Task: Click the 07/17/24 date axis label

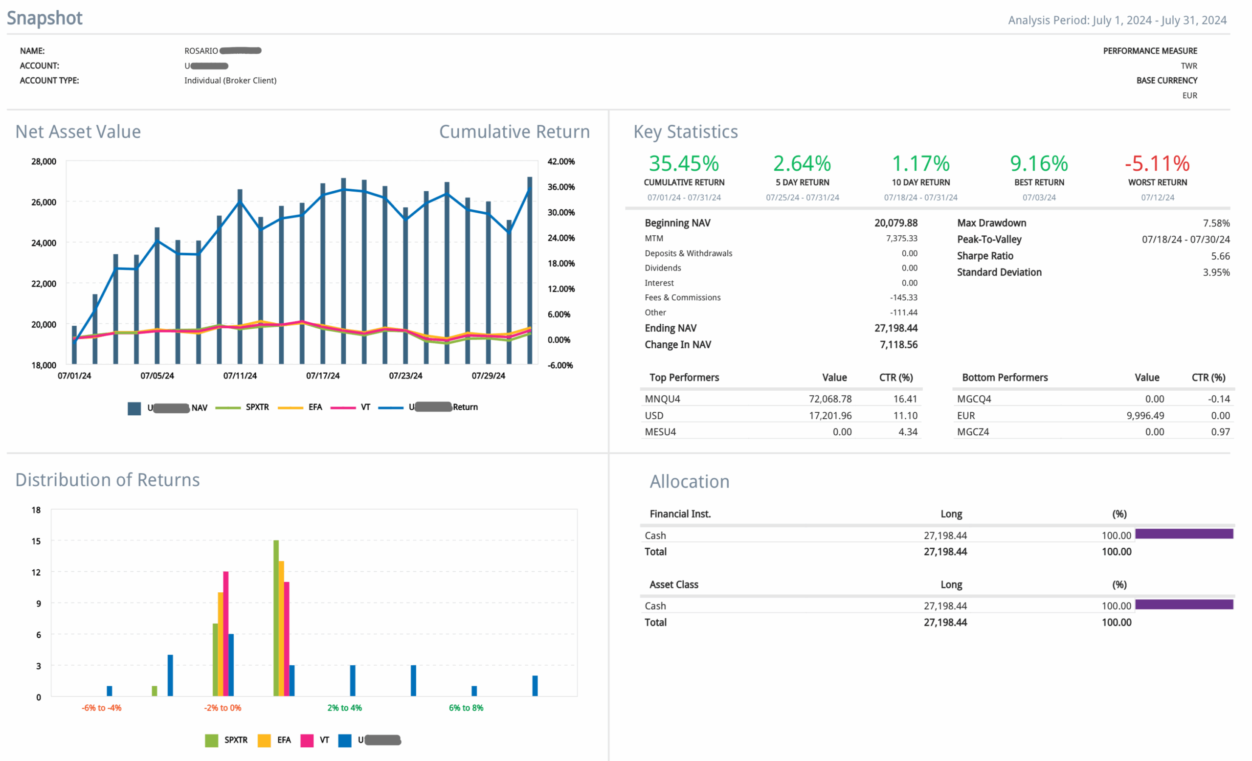Action: pyautogui.click(x=323, y=376)
